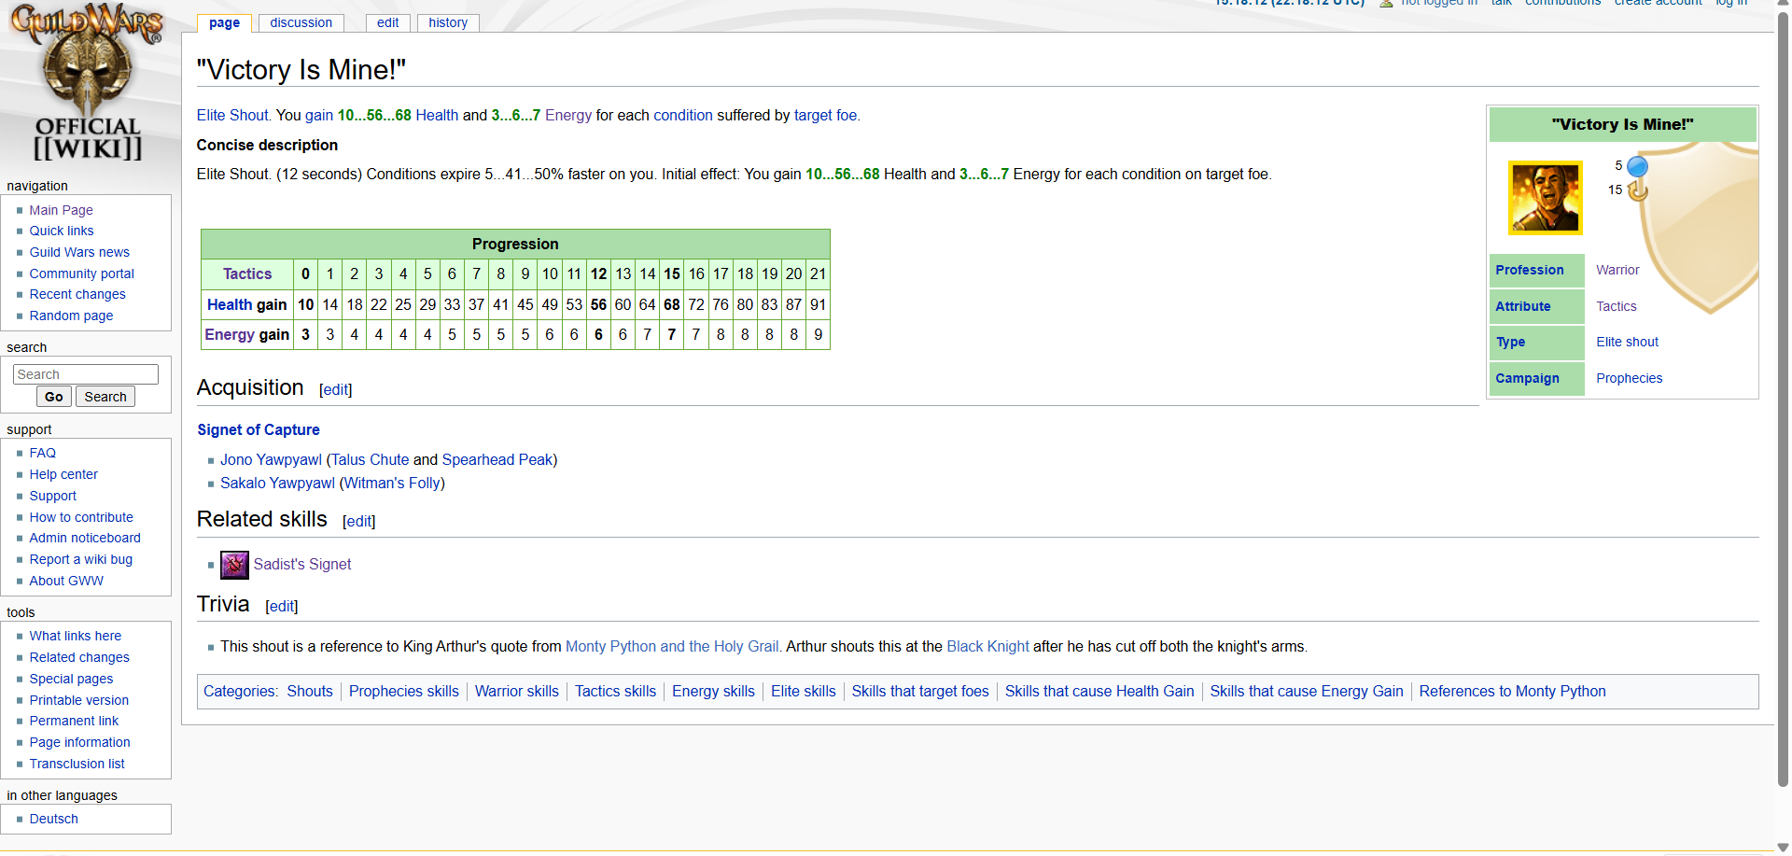The height and width of the screenshot is (856, 1792).
Task: Open About GWW link
Action: pyautogui.click(x=66, y=581)
